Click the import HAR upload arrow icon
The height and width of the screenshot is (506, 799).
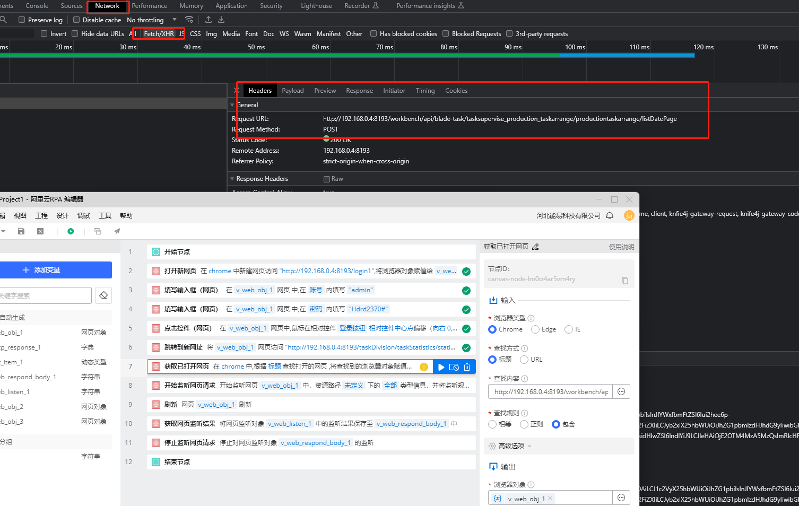209,20
